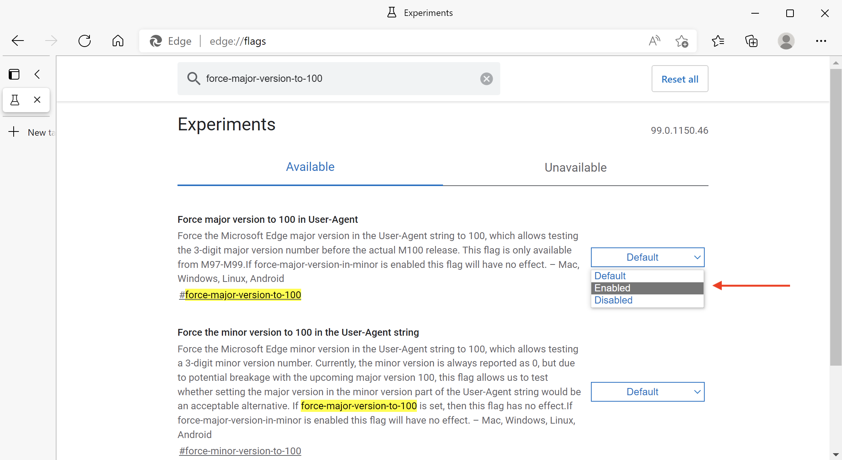Screen dimensions: 842x460
Task: Add this page to favorites star icon
Action: pyautogui.click(x=682, y=41)
